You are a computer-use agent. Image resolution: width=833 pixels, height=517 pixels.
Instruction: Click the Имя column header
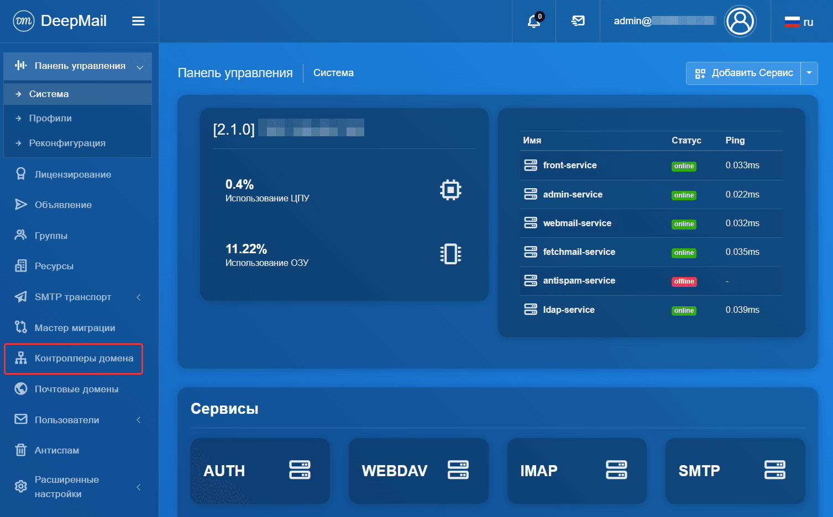532,140
